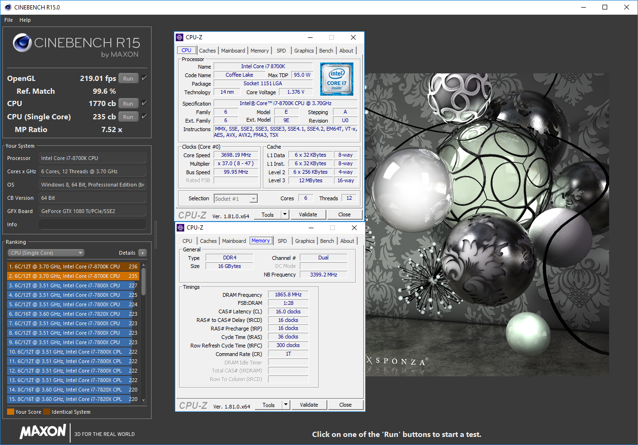Toggle the CPU test checkbox
Image resolution: width=638 pixels, height=445 pixels.
click(144, 103)
